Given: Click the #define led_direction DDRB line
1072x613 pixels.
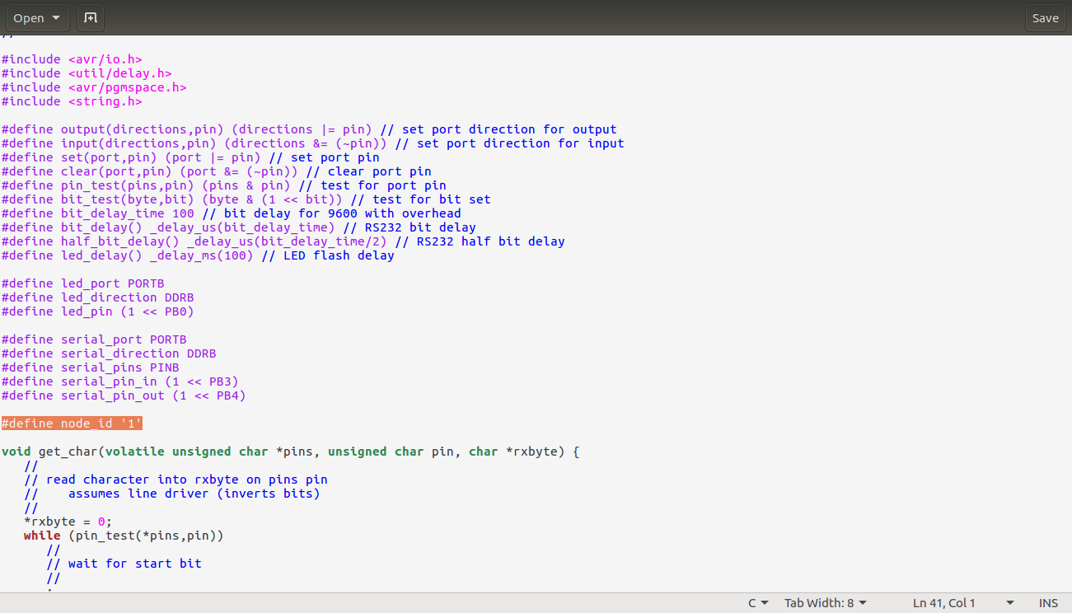Looking at the screenshot, I should (98, 297).
